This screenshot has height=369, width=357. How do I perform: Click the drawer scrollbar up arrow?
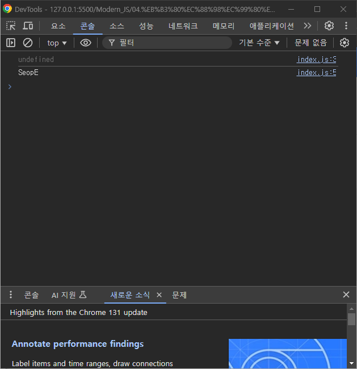351,309
